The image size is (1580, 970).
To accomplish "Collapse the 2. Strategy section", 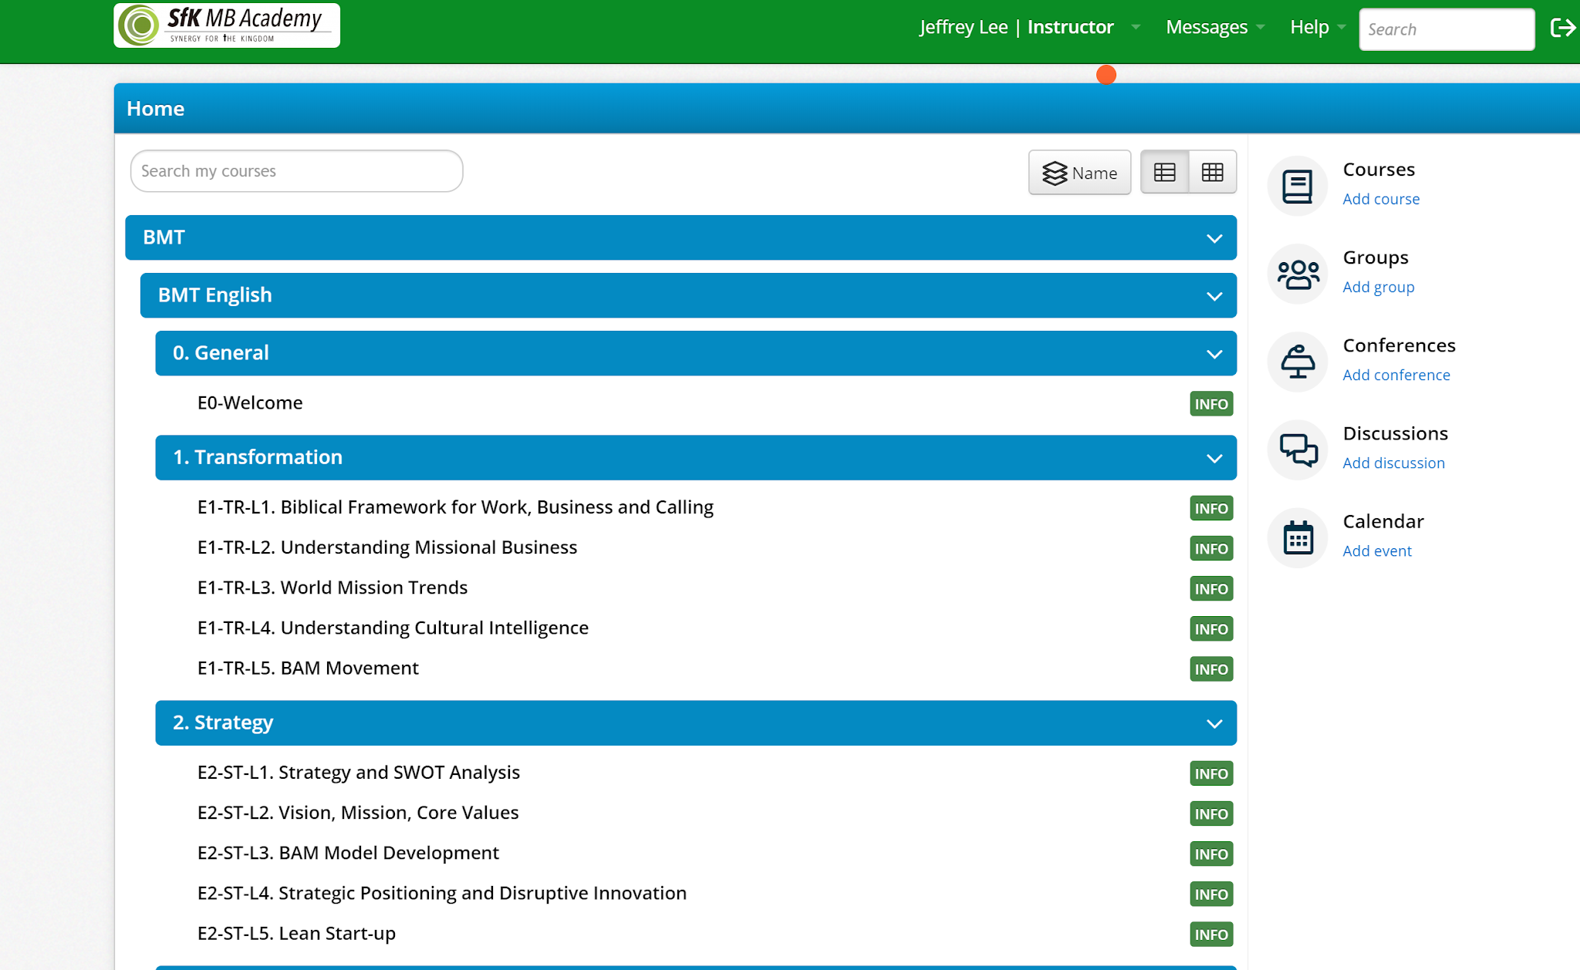I will (x=1214, y=723).
